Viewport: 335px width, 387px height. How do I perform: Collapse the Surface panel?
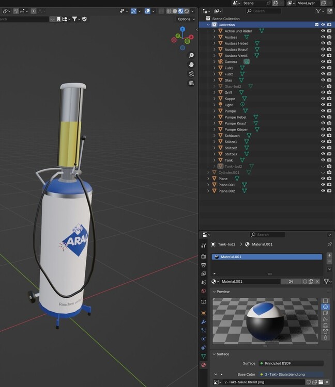[x=214, y=354]
